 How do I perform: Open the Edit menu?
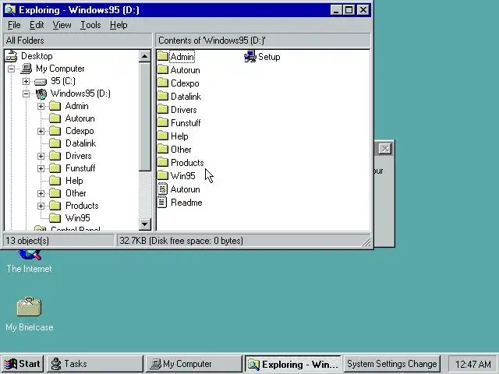[37, 25]
